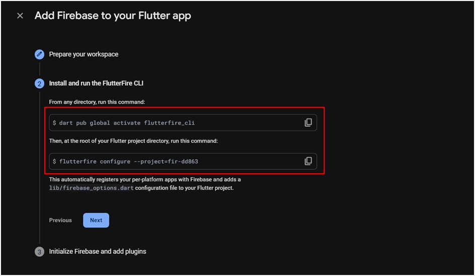Select the step 3 number badge
475x276 pixels.
pos(39,252)
